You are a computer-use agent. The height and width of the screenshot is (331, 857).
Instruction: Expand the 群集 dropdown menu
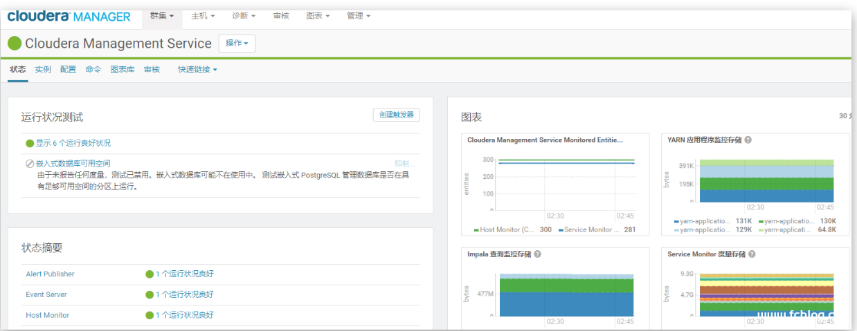coord(162,15)
